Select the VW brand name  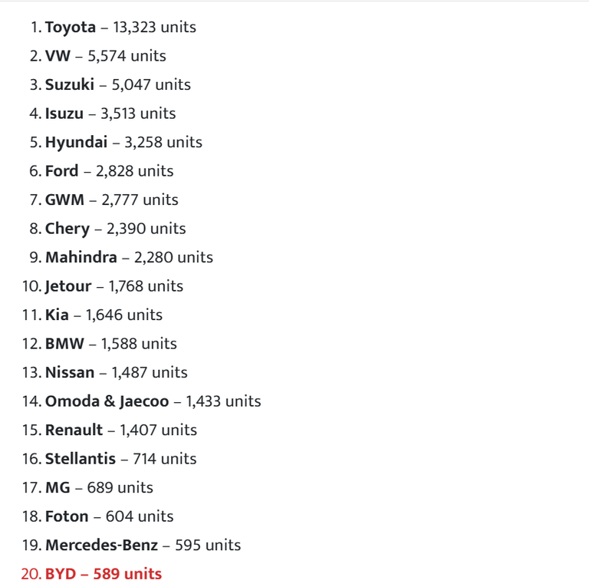tap(58, 56)
